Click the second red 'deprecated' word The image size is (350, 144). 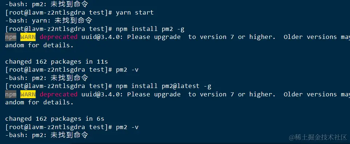pos(59,95)
